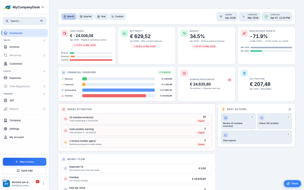Collapse the COSTS section in the sidebar
This screenshot has height=190, width=304.
[44, 71]
